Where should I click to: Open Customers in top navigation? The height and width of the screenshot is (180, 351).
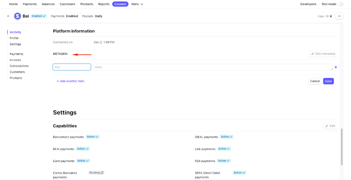[67, 4]
